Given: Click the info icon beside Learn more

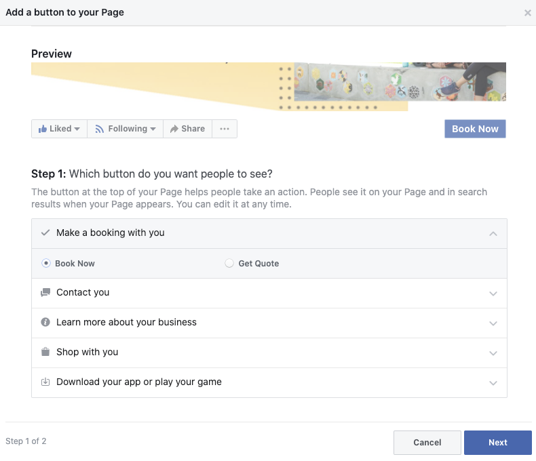Looking at the screenshot, I should 45,322.
